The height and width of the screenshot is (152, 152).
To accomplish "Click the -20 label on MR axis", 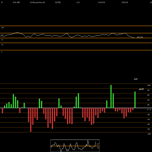I will point(148,115).
